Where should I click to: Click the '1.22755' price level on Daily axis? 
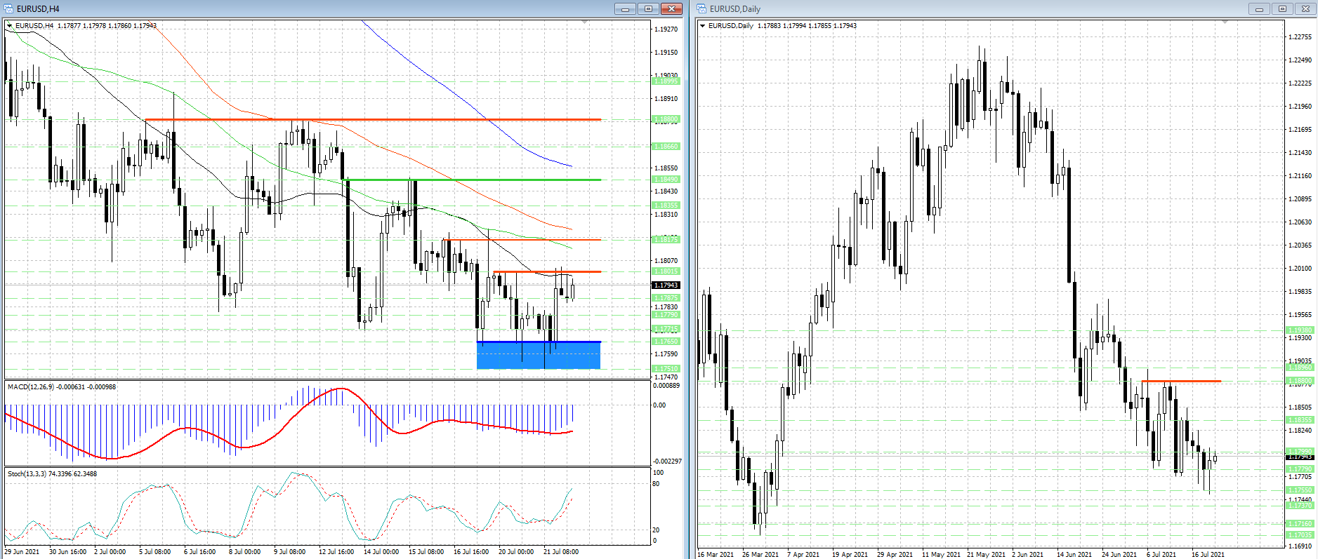[x=1300, y=37]
